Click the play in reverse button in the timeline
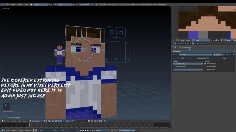 pos(85,131)
